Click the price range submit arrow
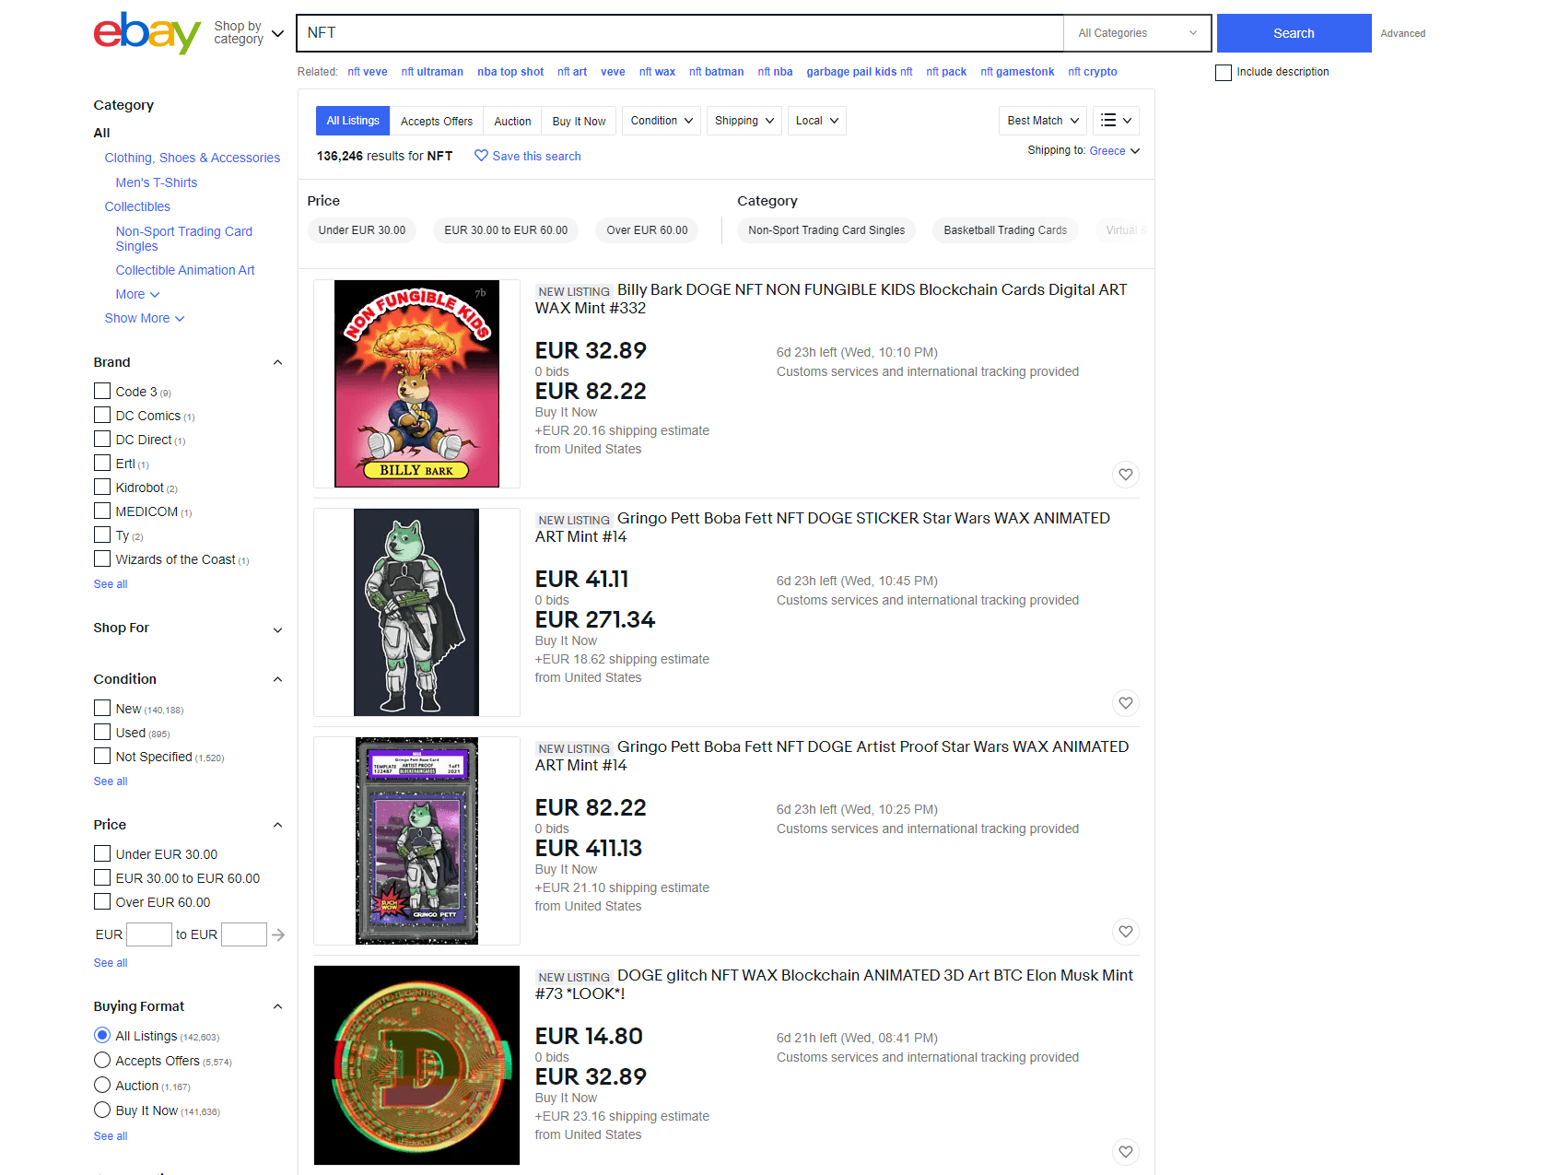 [x=278, y=934]
